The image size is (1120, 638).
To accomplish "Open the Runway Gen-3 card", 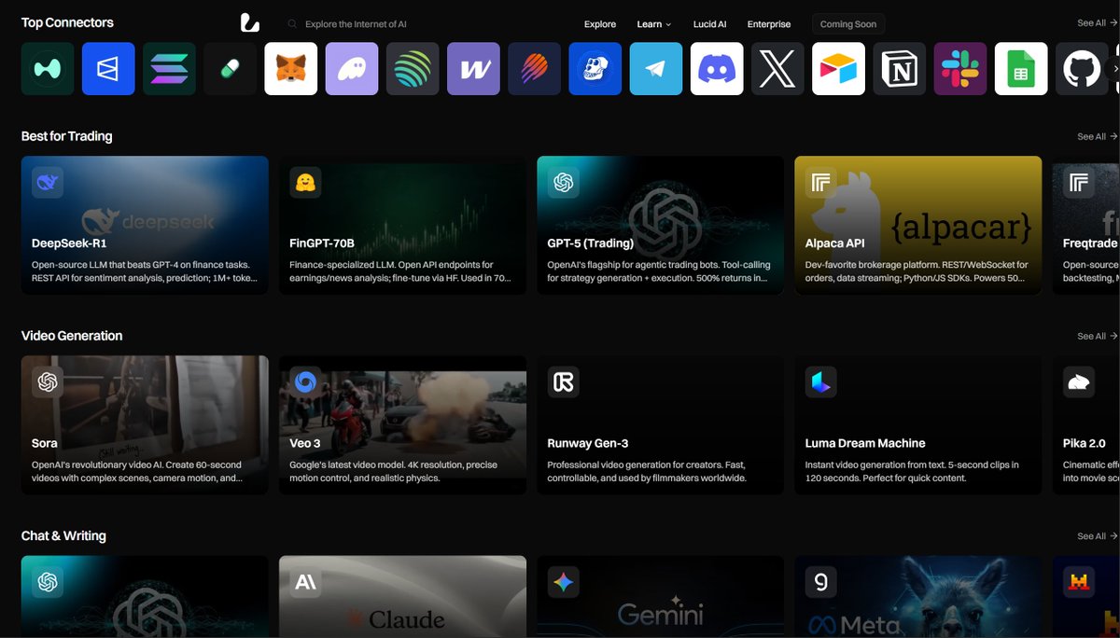I will 660,425.
